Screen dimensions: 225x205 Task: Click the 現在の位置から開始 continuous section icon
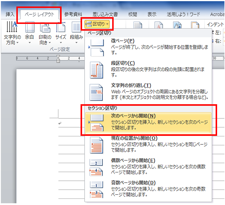(x=96, y=145)
